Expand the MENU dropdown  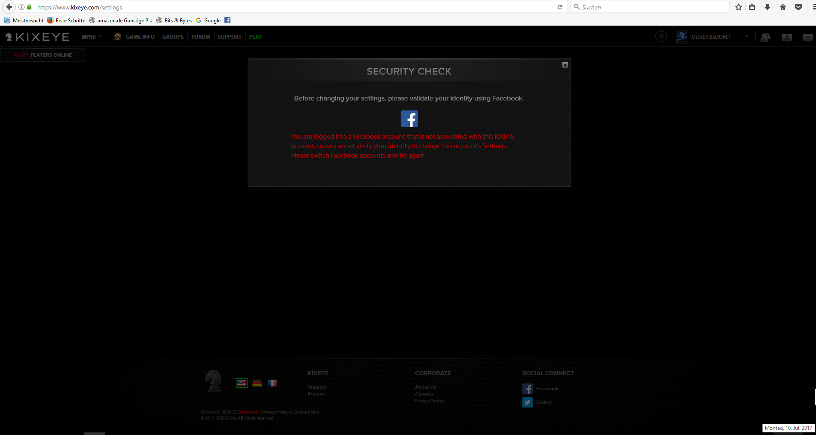[x=92, y=37]
